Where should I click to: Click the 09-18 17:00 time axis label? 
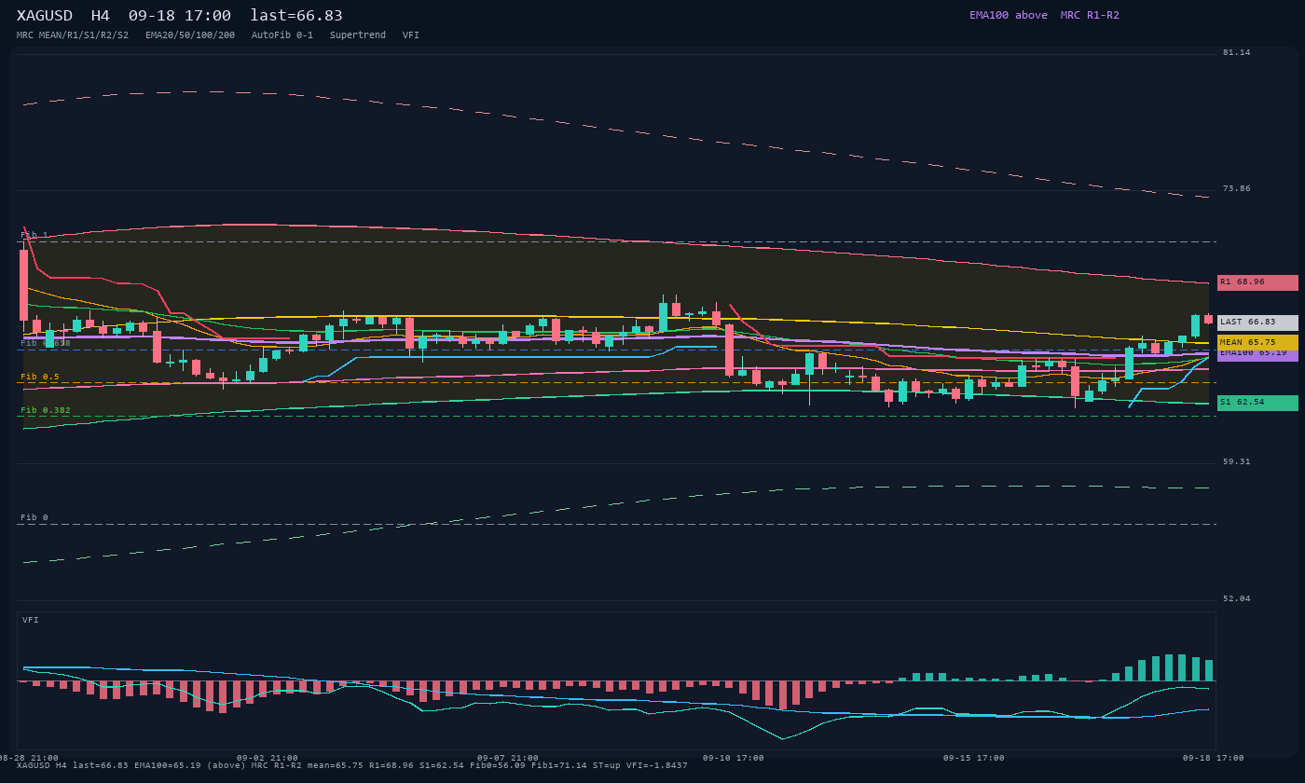1214,758
